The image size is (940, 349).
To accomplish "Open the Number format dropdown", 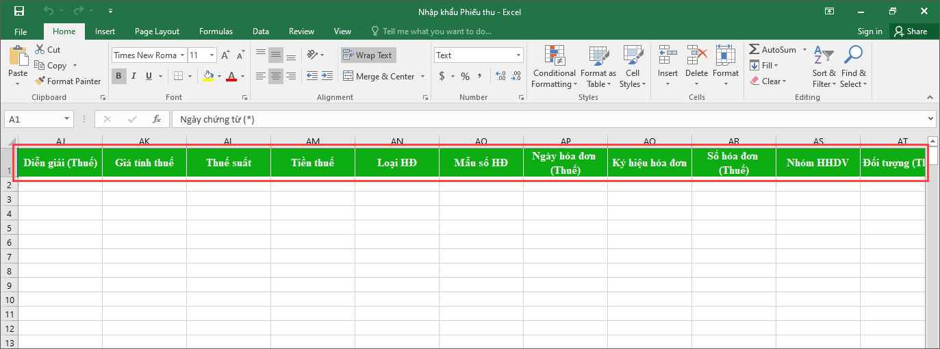I will (518, 55).
